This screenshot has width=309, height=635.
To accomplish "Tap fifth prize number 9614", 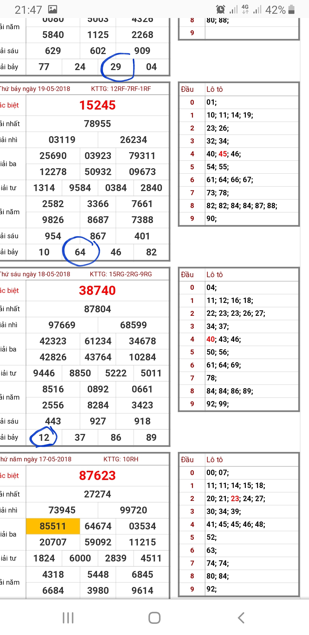I will point(142,591).
